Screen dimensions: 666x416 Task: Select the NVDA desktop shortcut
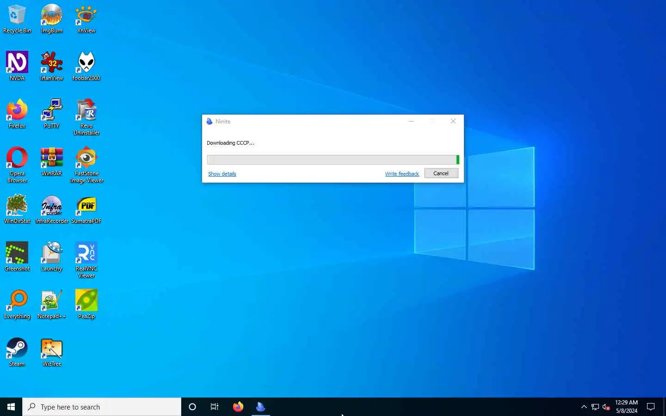[x=17, y=66]
